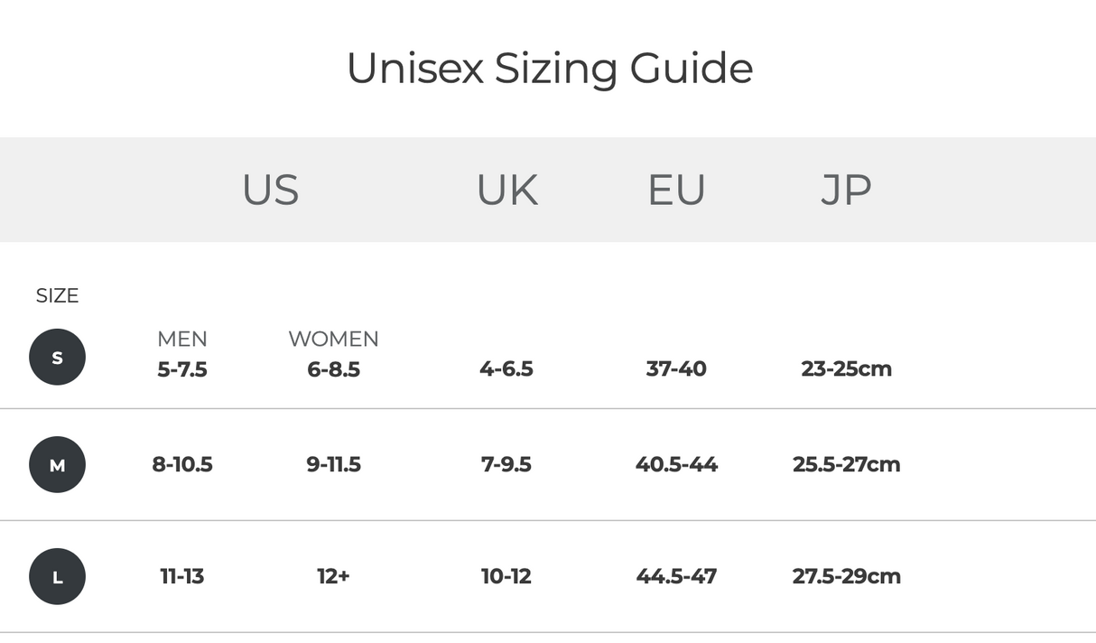Click the MEN subheading
This screenshot has width=1096, height=643.
(182, 339)
